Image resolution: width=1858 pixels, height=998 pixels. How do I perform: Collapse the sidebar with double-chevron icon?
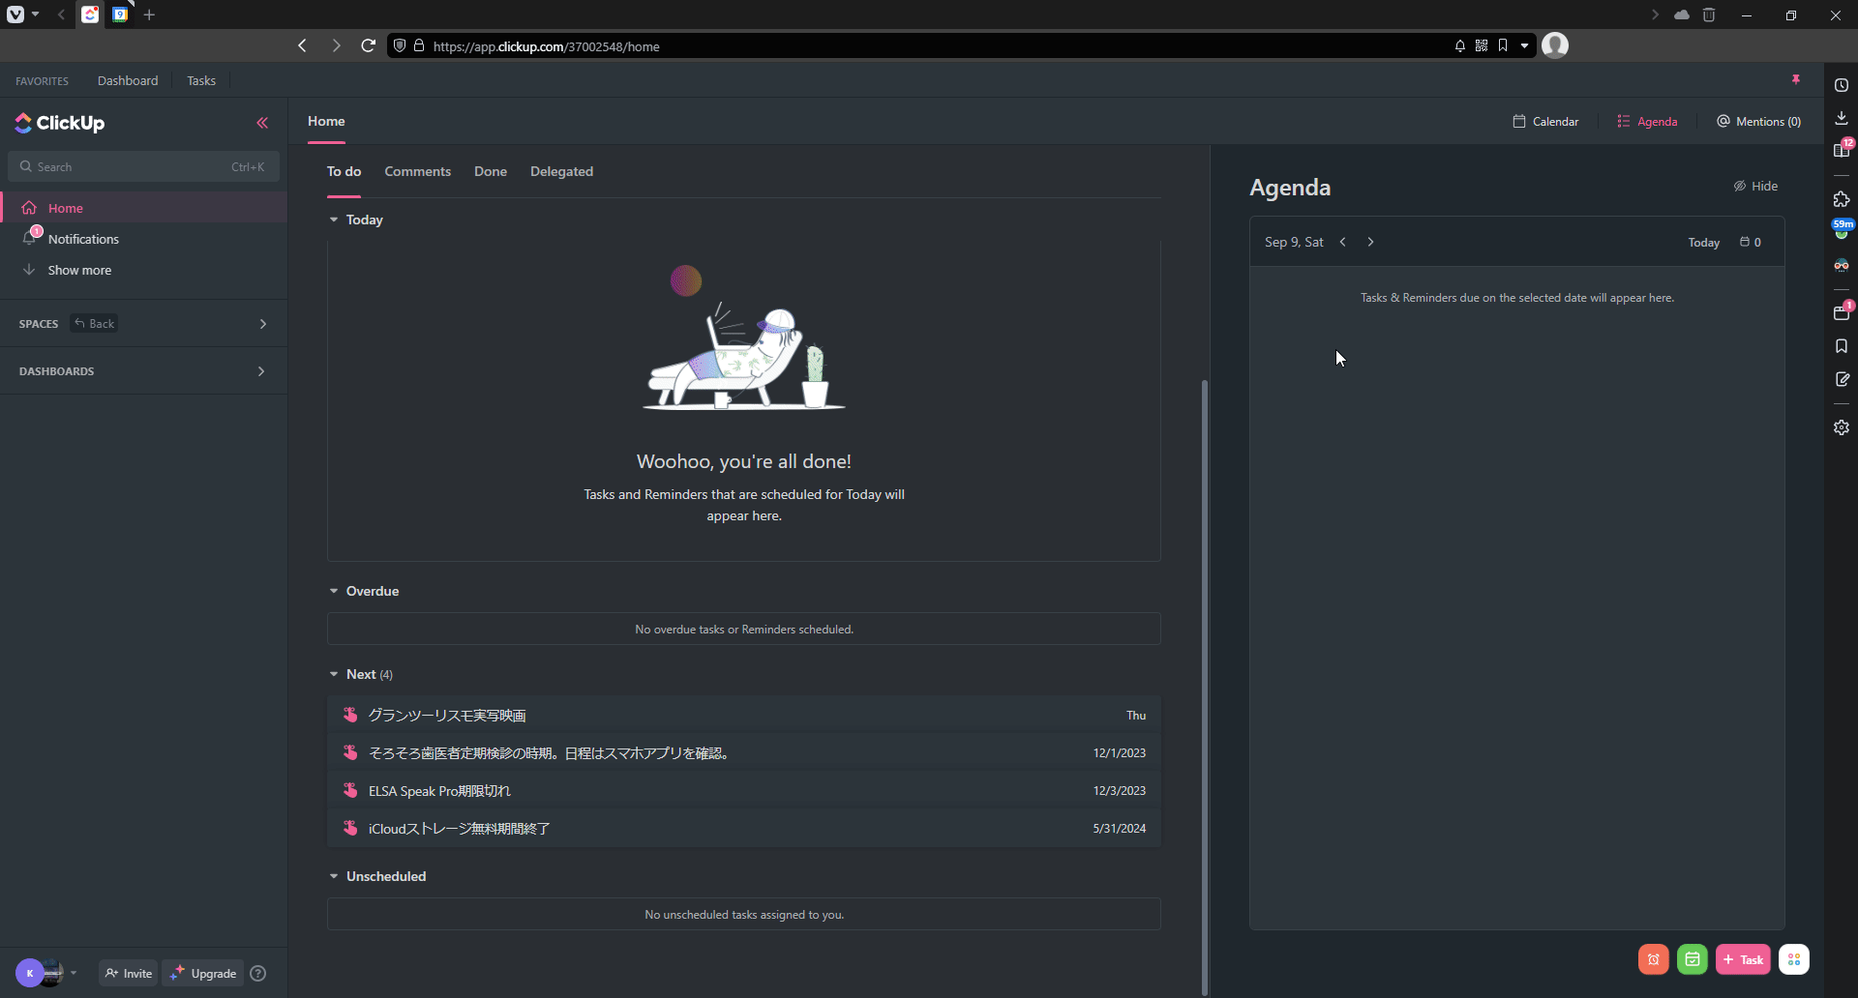click(262, 123)
